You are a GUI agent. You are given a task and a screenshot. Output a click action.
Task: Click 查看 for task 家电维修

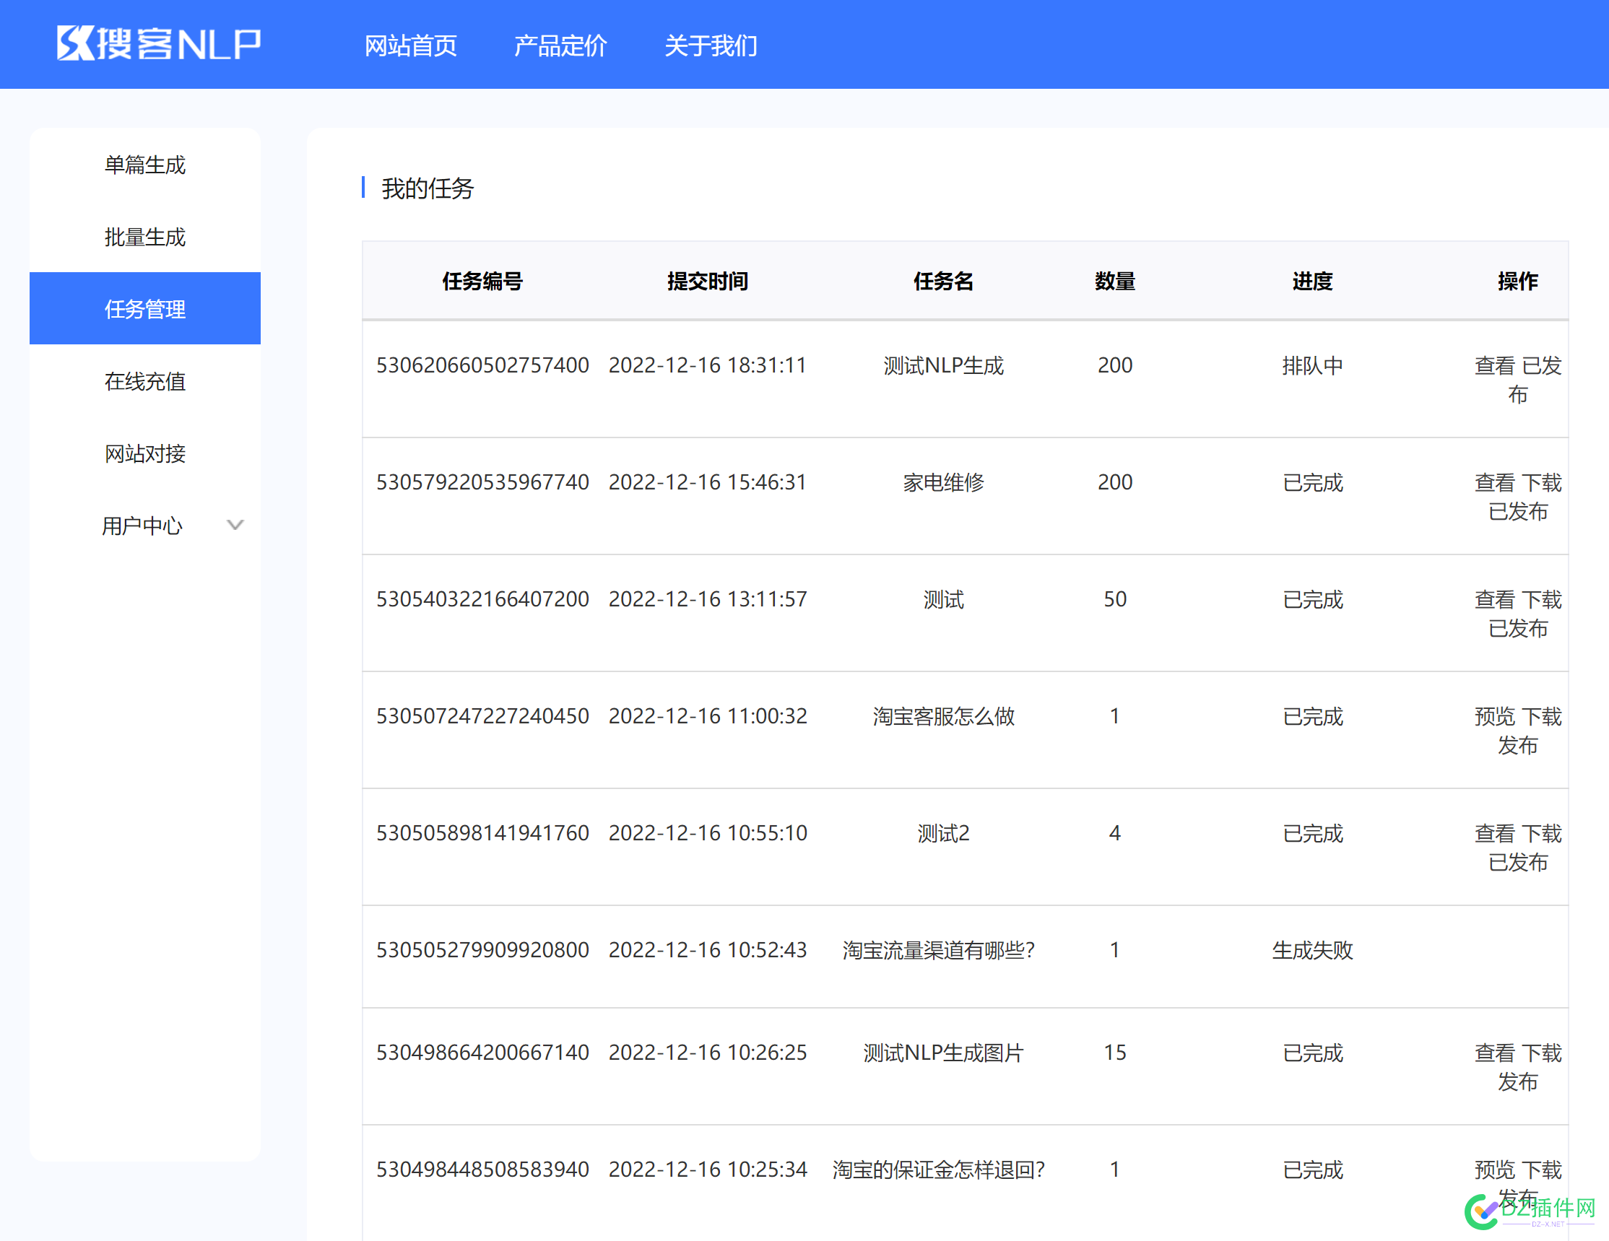coord(1494,482)
